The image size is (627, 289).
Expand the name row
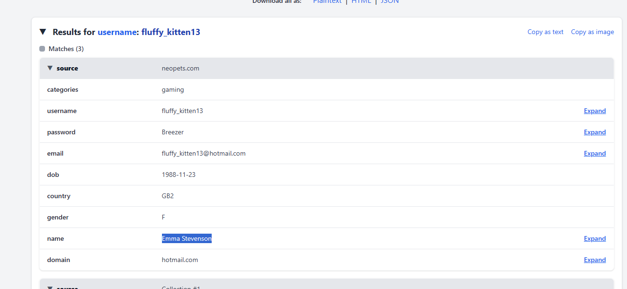click(594, 238)
